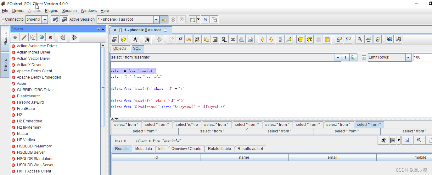Click the globe website icon in Drivers toolbar

tap(42, 38)
